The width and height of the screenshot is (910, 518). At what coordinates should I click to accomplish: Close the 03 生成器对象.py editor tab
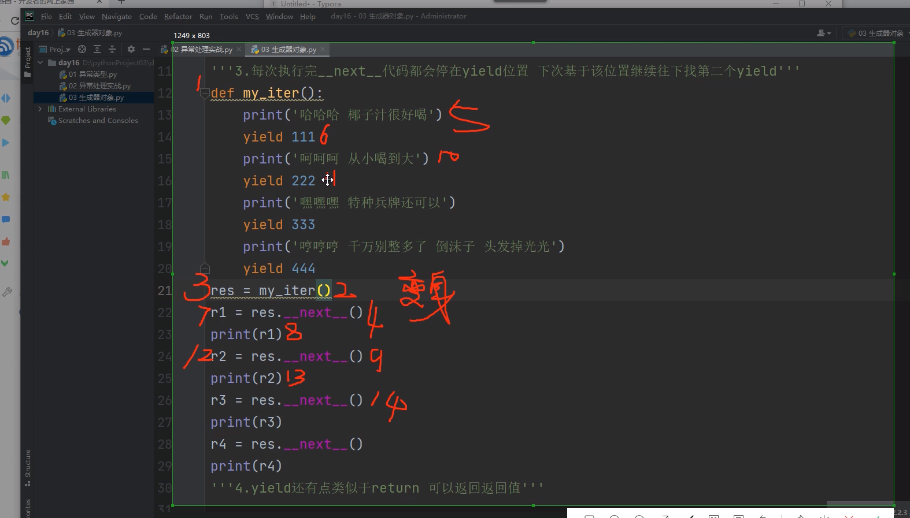point(323,50)
